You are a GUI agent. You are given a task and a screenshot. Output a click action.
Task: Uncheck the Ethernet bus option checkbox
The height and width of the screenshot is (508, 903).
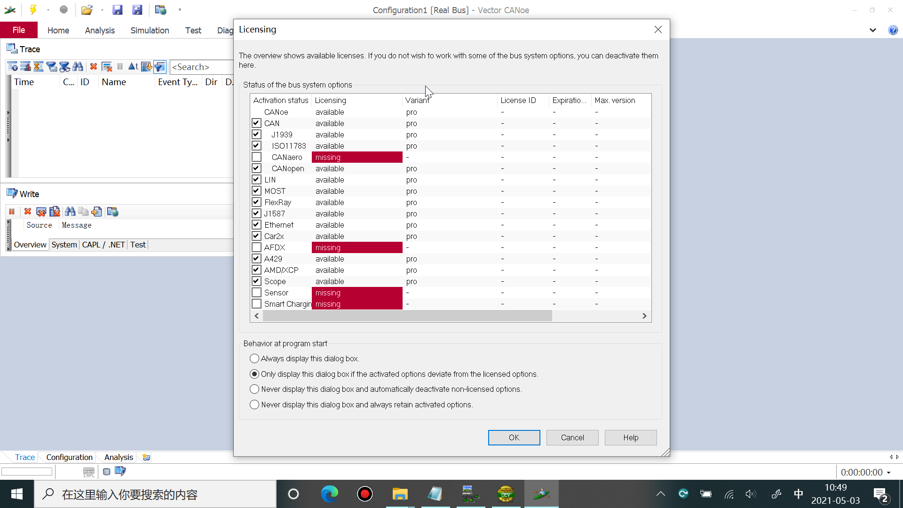[256, 225]
